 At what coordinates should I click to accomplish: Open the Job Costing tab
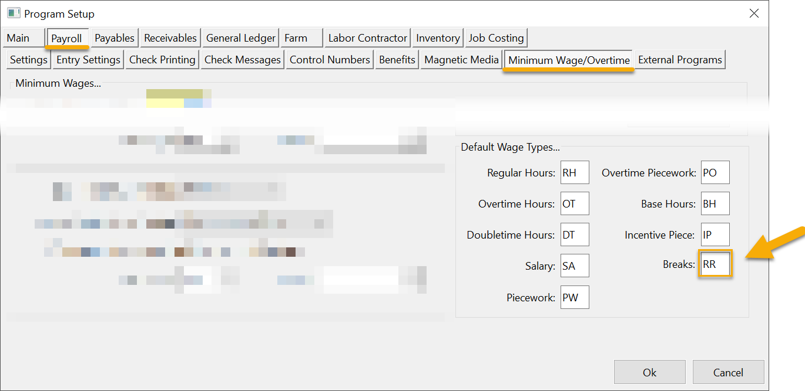(496, 38)
